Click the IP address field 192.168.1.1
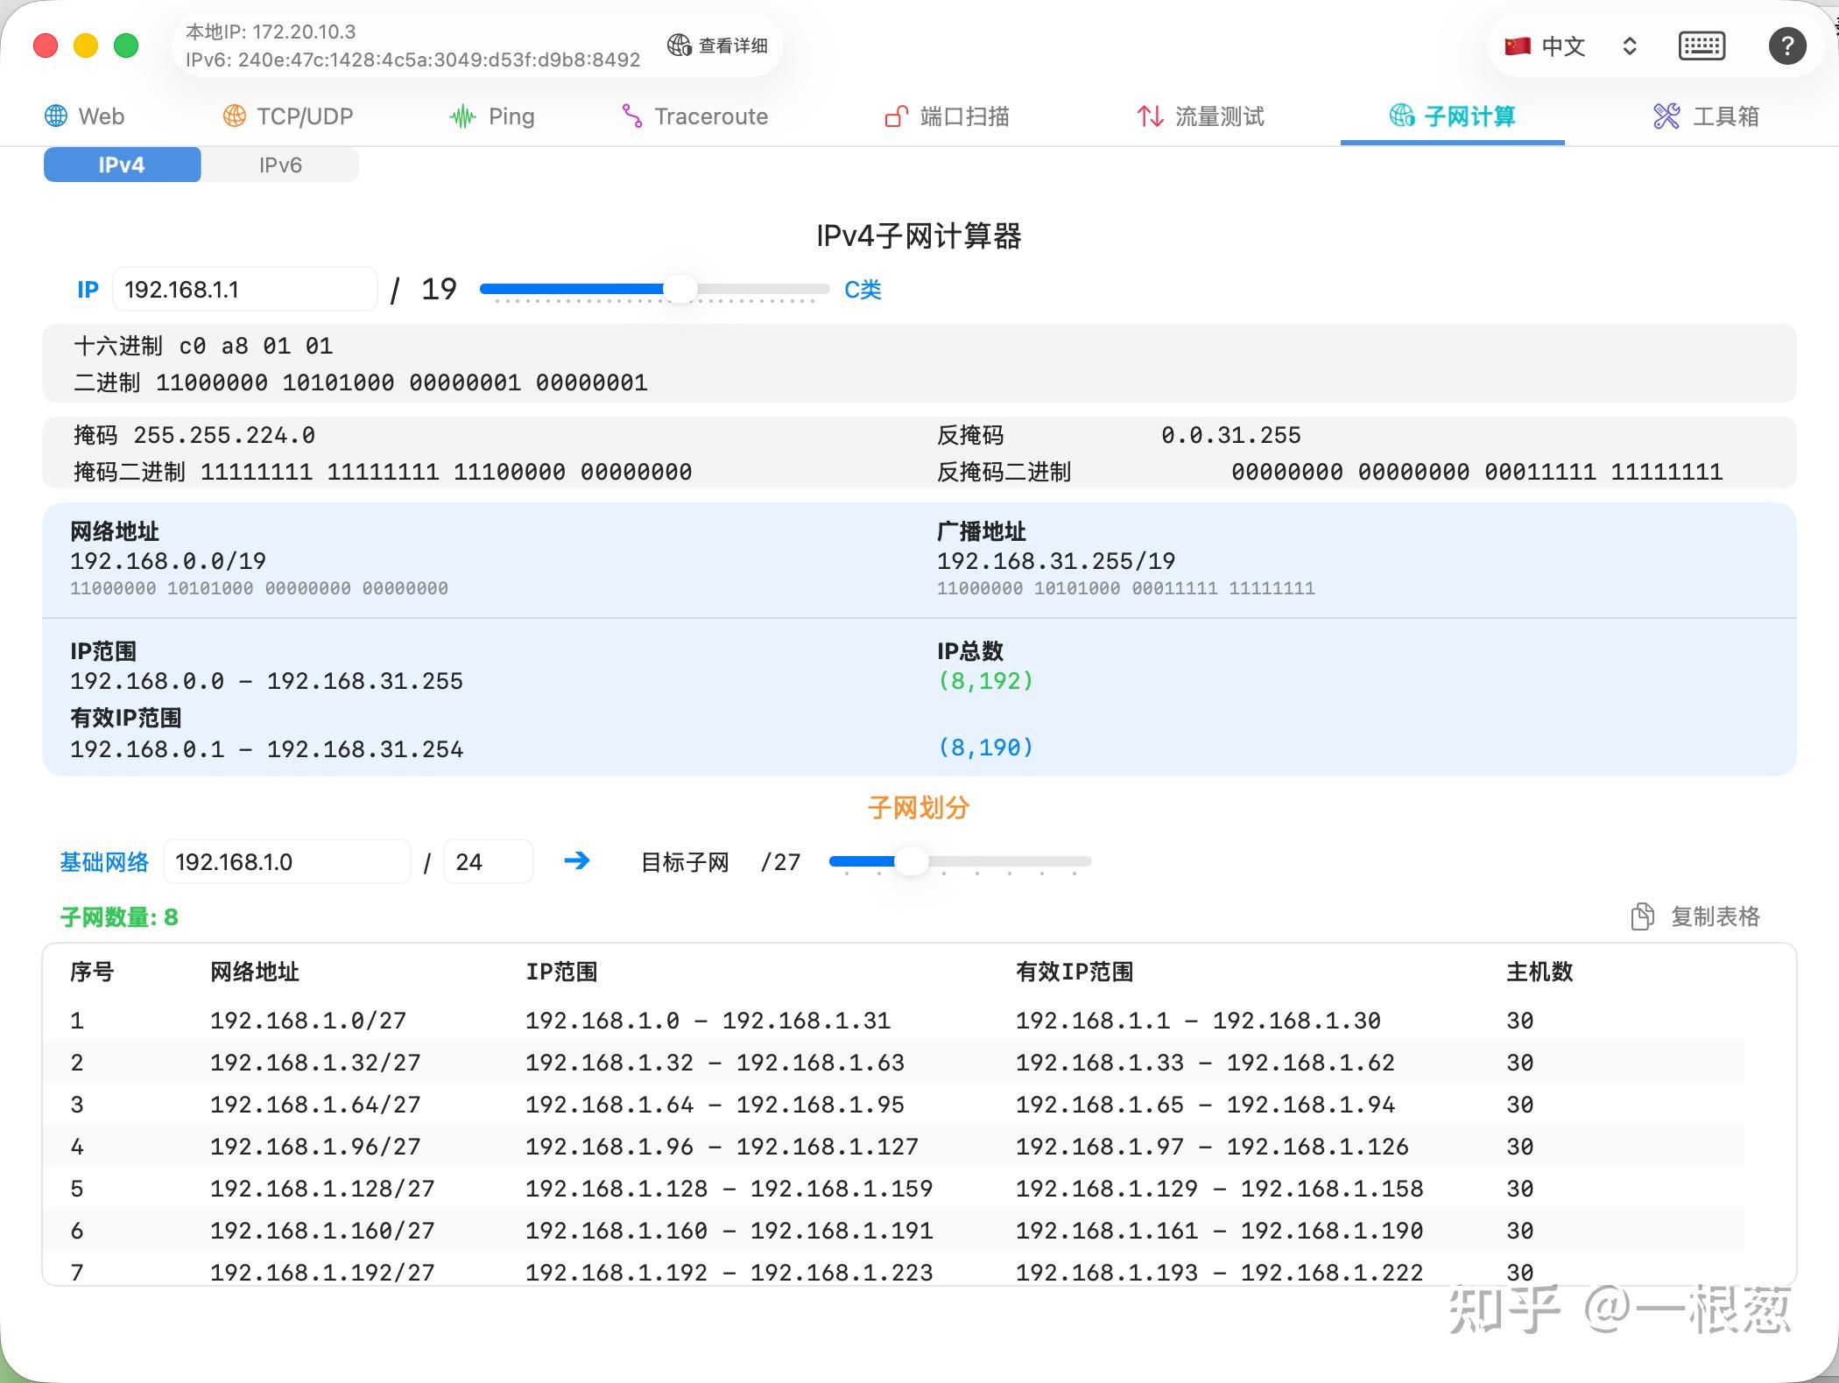The width and height of the screenshot is (1839, 1383). click(x=244, y=289)
